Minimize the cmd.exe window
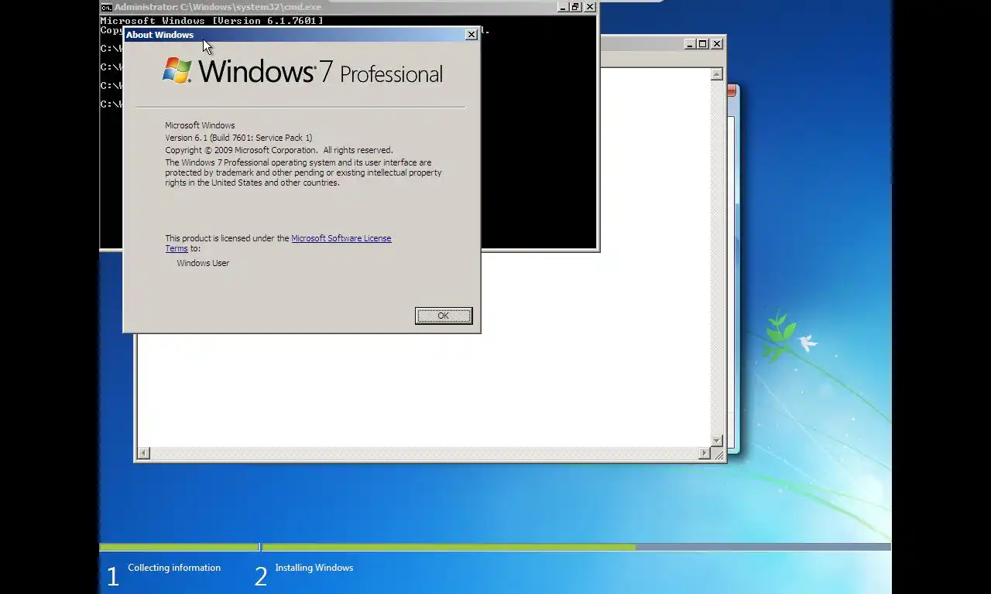The height and width of the screenshot is (594, 991). 561,7
